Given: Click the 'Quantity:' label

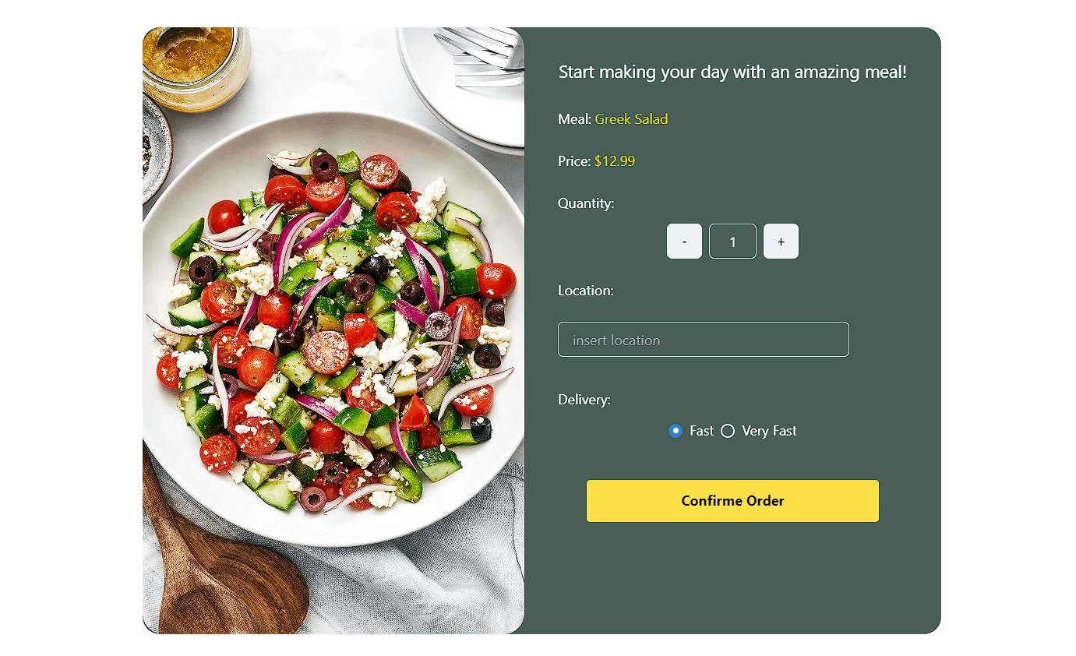Looking at the screenshot, I should 586,203.
